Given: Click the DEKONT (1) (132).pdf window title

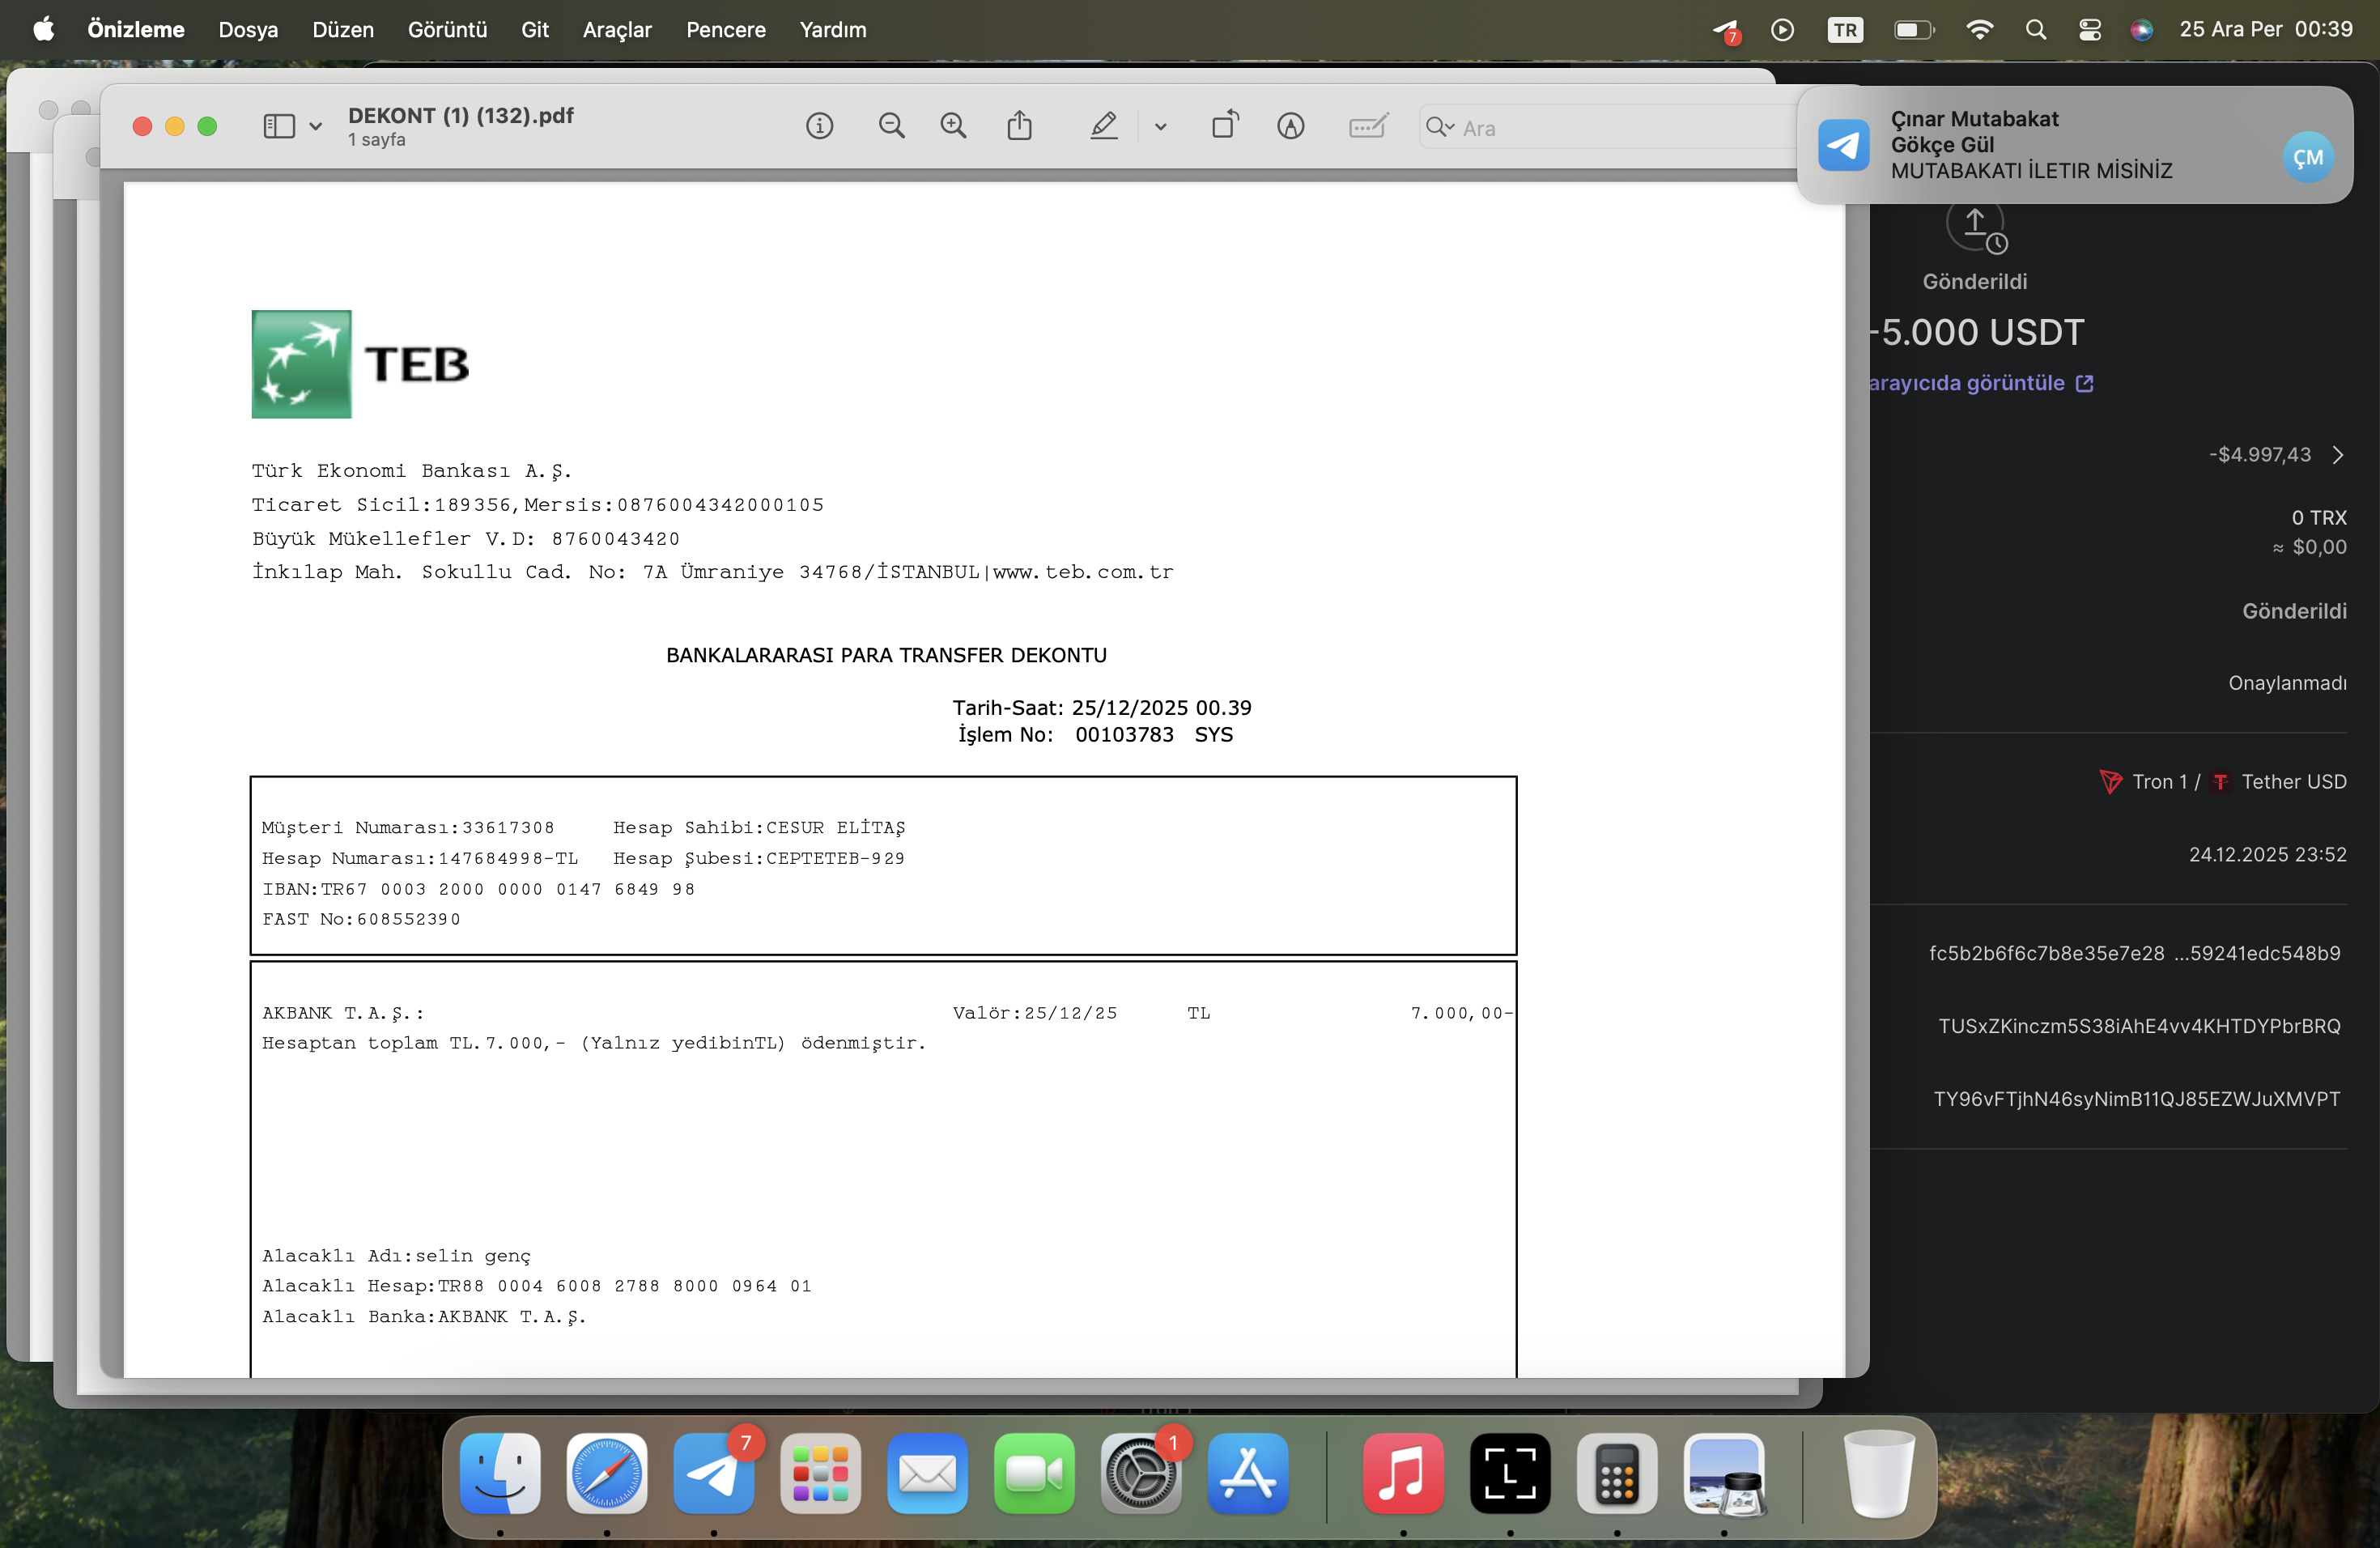Looking at the screenshot, I should tap(461, 115).
